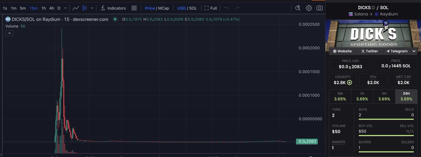Image resolution: width=421 pixels, height=157 pixels.
Task: Expand more social links chevron
Action: coord(414,51)
